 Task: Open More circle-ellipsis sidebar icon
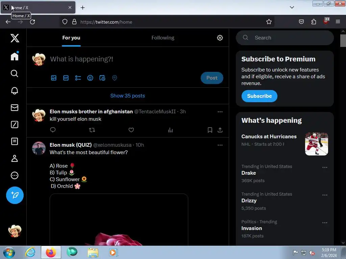(15, 175)
